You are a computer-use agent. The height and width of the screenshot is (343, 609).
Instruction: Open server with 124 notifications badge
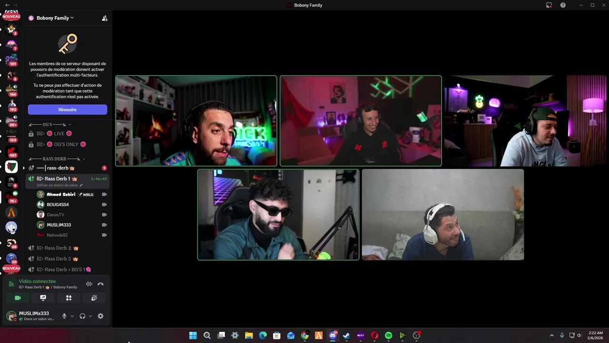tap(11, 136)
